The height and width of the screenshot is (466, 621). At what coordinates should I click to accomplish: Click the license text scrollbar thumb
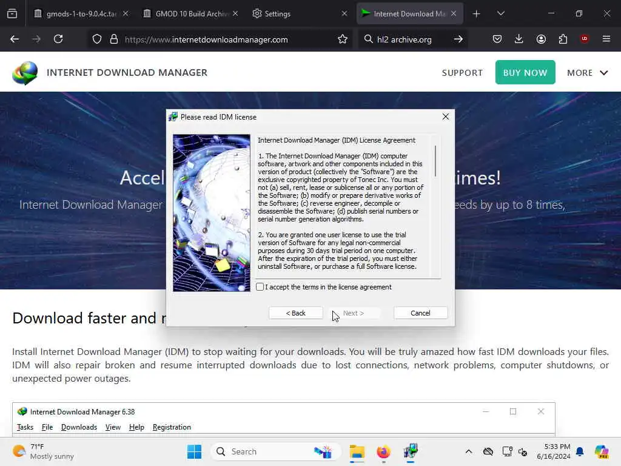(435, 161)
